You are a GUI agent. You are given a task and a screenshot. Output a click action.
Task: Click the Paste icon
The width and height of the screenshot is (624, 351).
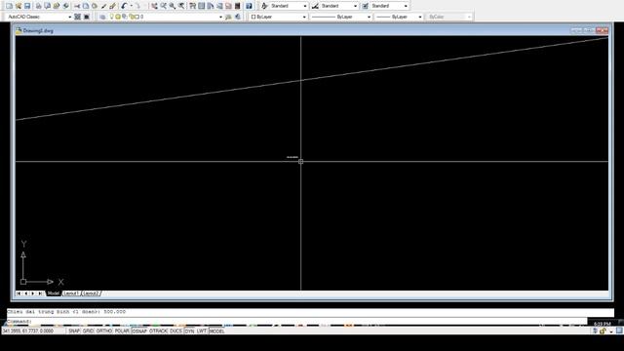point(95,6)
